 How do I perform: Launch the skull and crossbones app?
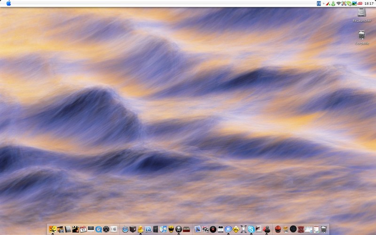tap(179, 229)
